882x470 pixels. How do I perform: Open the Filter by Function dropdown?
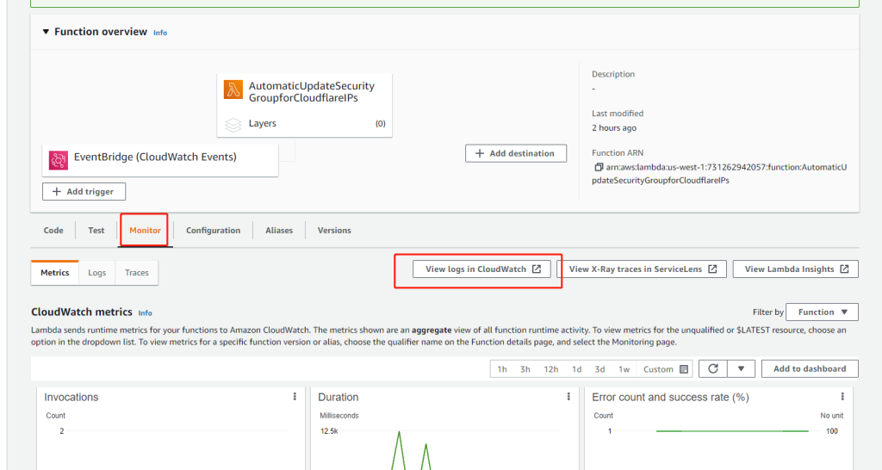click(x=822, y=312)
